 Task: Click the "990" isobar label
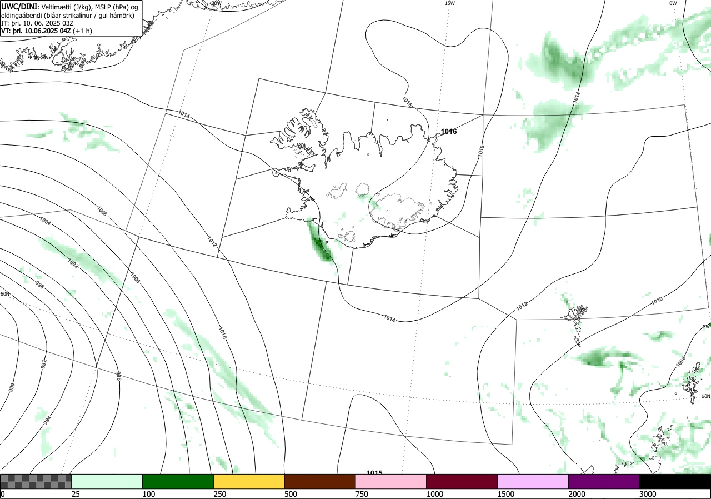(x=12, y=388)
